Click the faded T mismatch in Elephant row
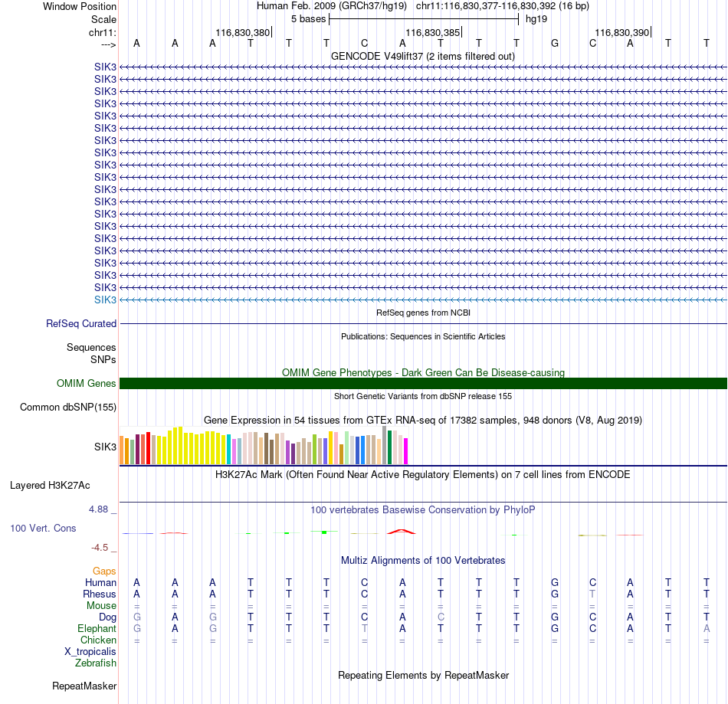The height and width of the screenshot is (704, 728). click(365, 628)
